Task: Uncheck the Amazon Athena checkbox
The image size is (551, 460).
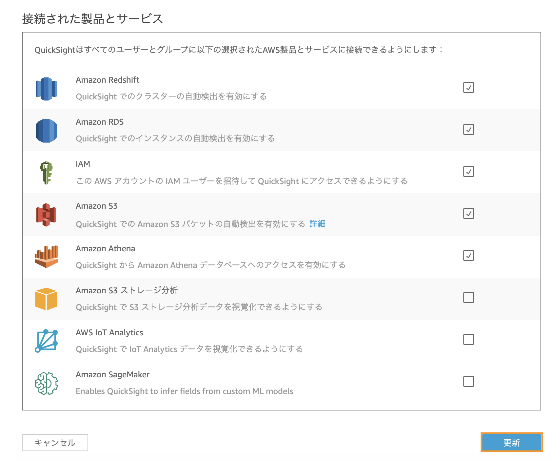Action: pos(468,256)
